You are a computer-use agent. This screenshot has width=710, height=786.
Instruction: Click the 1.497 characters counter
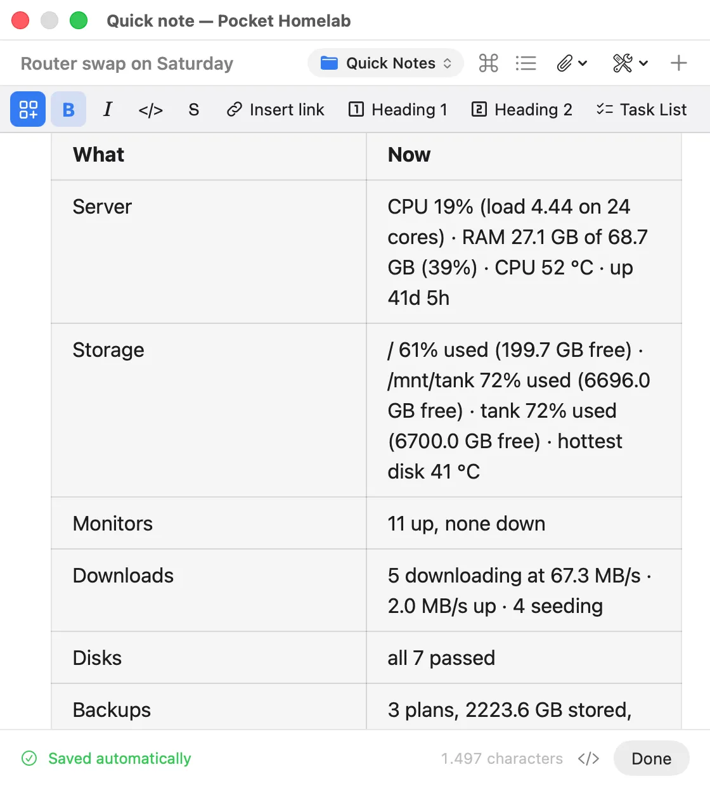[501, 759]
